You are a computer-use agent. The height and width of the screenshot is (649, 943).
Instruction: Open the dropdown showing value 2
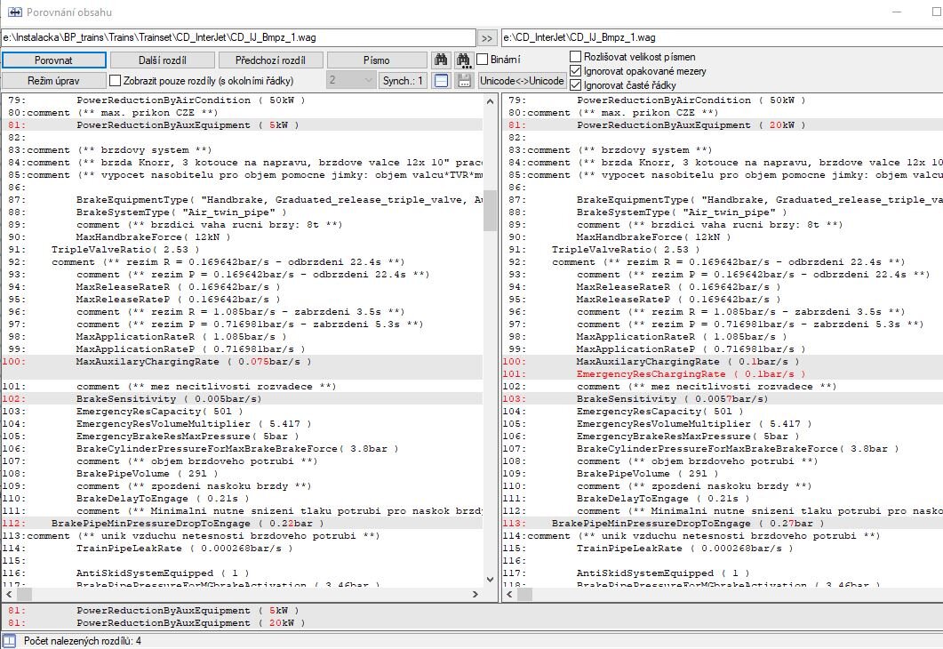[351, 81]
